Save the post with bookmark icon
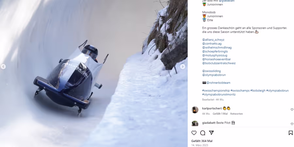 coord(290,133)
